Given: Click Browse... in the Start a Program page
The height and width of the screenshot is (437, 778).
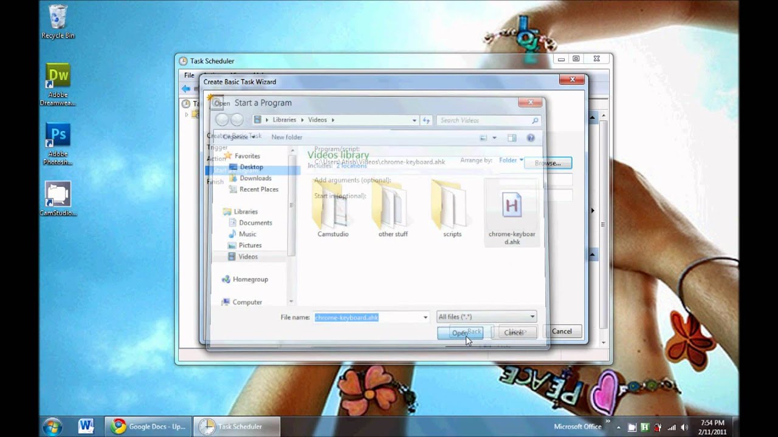Looking at the screenshot, I should coord(548,163).
